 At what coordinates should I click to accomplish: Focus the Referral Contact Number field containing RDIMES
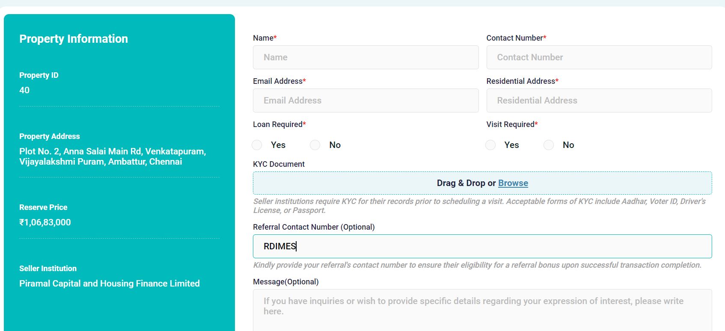pyautogui.click(x=482, y=246)
